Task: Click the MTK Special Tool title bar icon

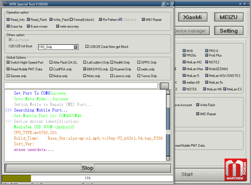Action: click(5, 4)
